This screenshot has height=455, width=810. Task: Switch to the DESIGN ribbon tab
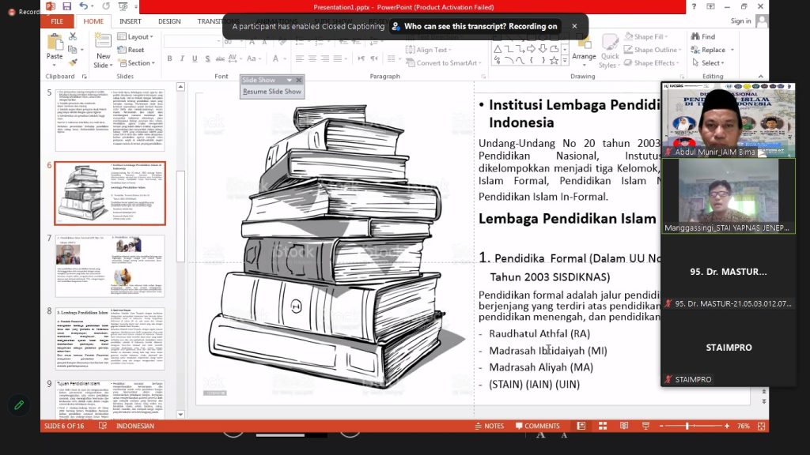(169, 21)
